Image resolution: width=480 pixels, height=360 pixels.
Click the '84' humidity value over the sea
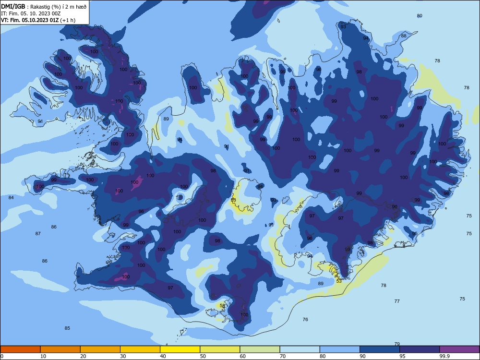(11, 197)
